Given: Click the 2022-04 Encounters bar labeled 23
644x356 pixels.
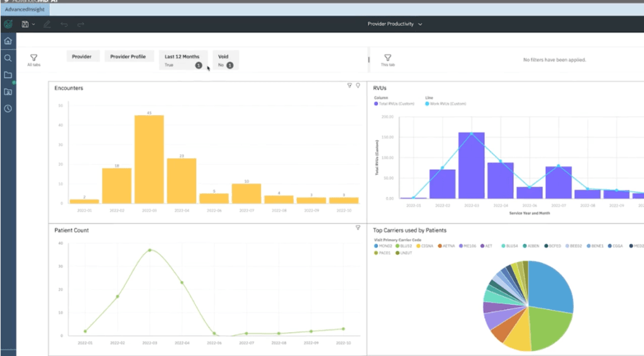Looking at the screenshot, I should (182, 181).
